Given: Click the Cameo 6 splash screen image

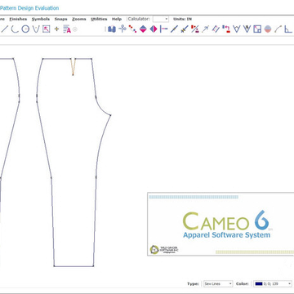Looking at the screenshot, I should (220, 224).
